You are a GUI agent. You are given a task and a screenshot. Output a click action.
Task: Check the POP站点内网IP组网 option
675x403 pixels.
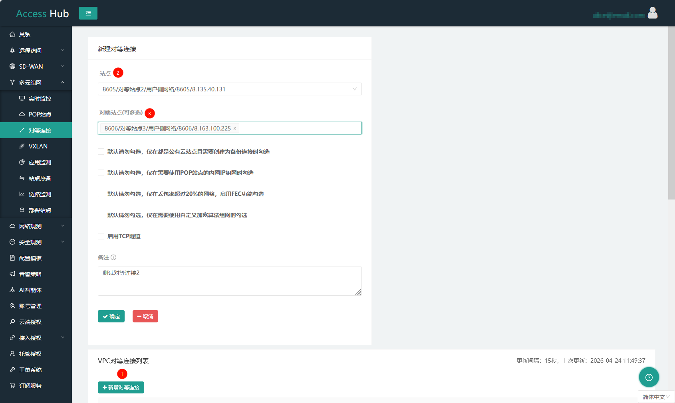(x=101, y=173)
